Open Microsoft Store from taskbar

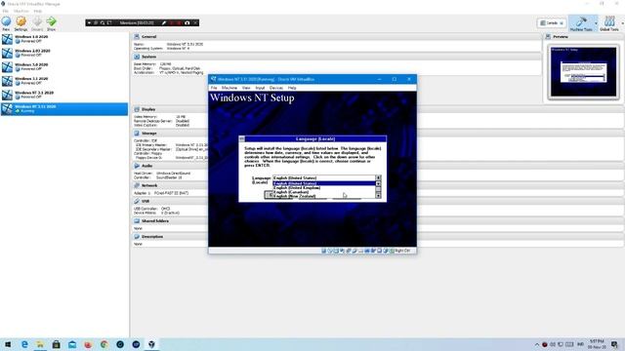(x=57, y=344)
